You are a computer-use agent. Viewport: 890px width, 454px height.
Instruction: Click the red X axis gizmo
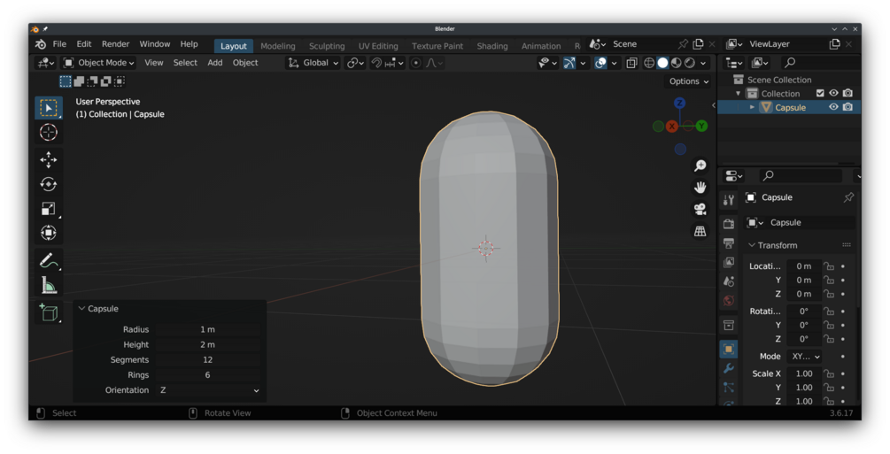pos(672,126)
